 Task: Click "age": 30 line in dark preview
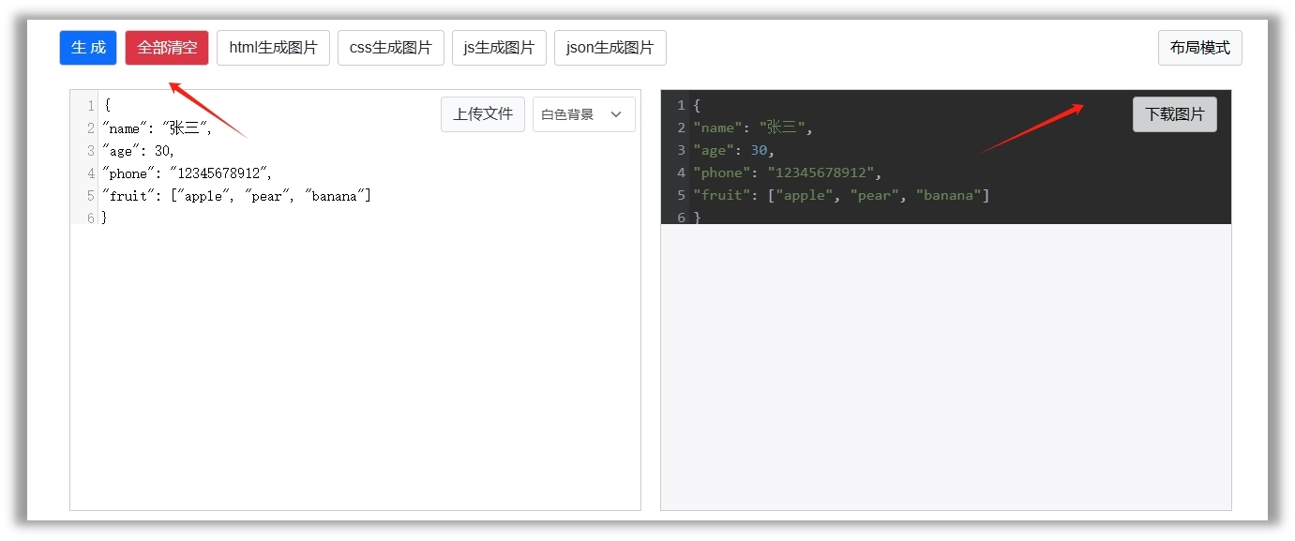tap(734, 150)
